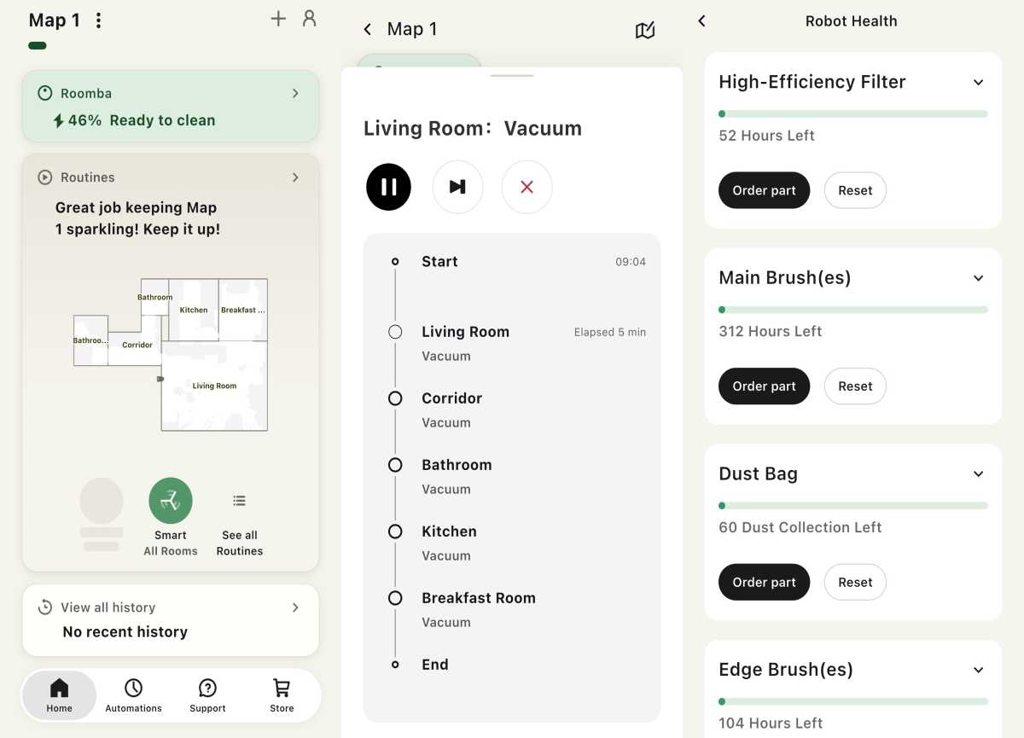Select the Kitchen on the floor map
The width and height of the screenshot is (1024, 738).
click(x=194, y=310)
